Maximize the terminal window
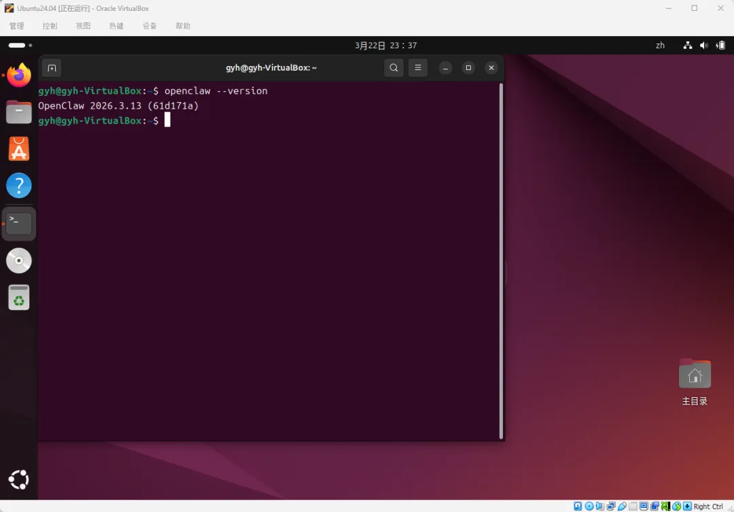This screenshot has width=734, height=512. 468,68
